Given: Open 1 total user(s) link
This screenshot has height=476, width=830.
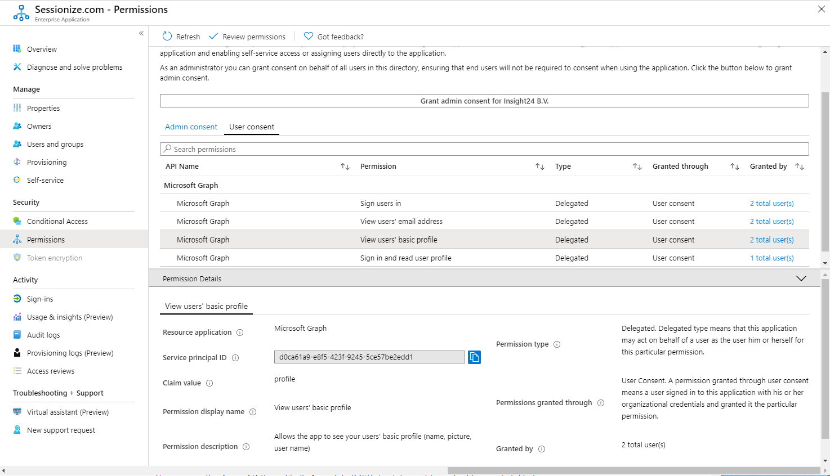Looking at the screenshot, I should (772, 258).
